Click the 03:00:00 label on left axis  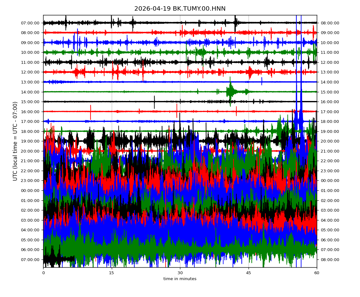[x=30, y=220]
